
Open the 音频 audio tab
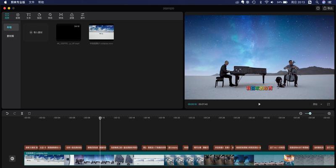point(18,16)
